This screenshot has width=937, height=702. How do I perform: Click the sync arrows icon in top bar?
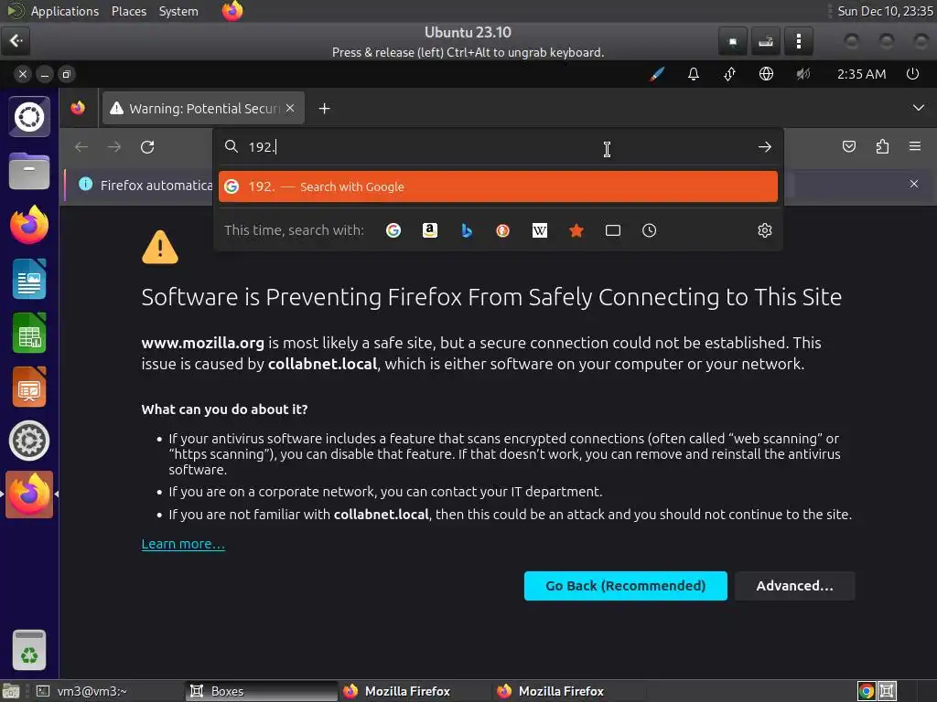[729, 74]
